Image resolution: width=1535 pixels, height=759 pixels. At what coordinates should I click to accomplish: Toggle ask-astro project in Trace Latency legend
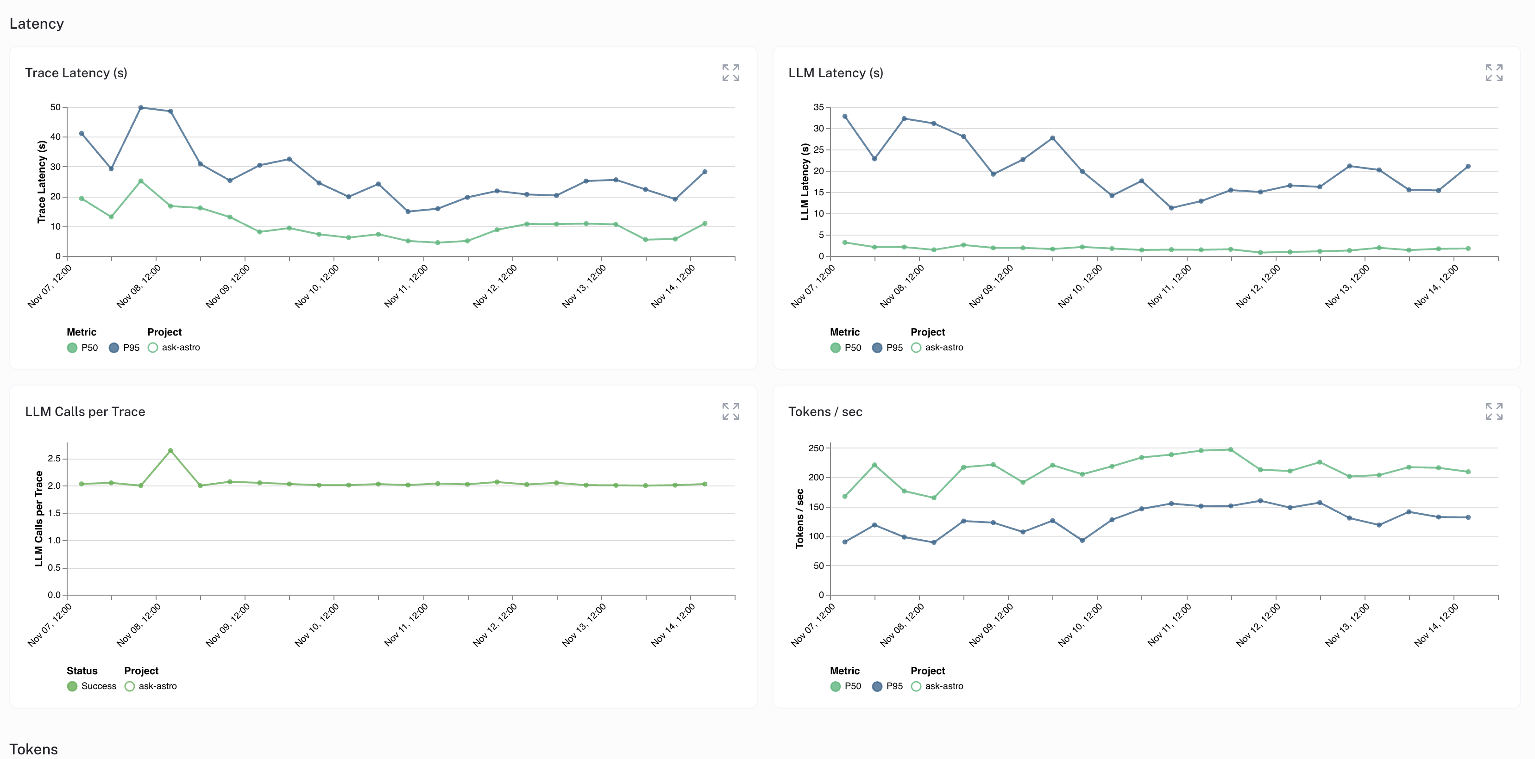pos(174,348)
